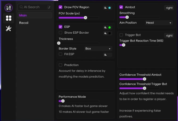Enable the Prediction checkbox

(60, 65)
